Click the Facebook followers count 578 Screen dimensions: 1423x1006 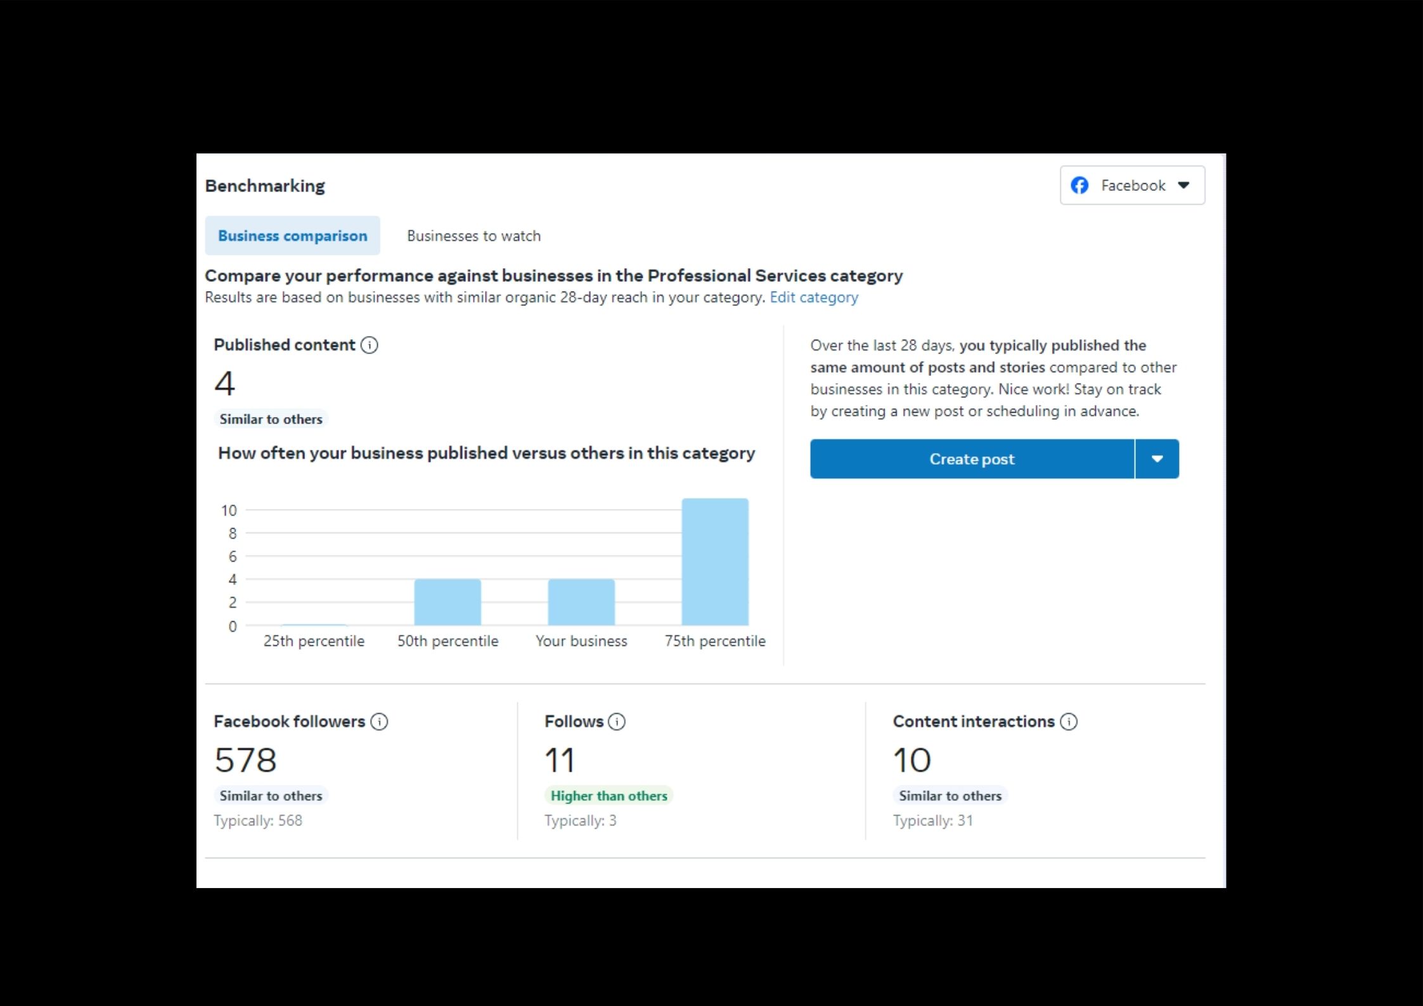pyautogui.click(x=245, y=759)
